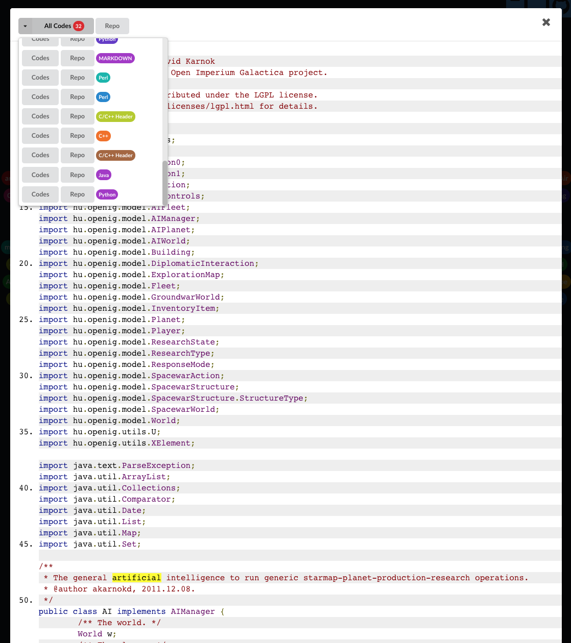This screenshot has height=643, width=571.
Task: Open Repo in the brown C/C++ Header row
Action: (78, 155)
